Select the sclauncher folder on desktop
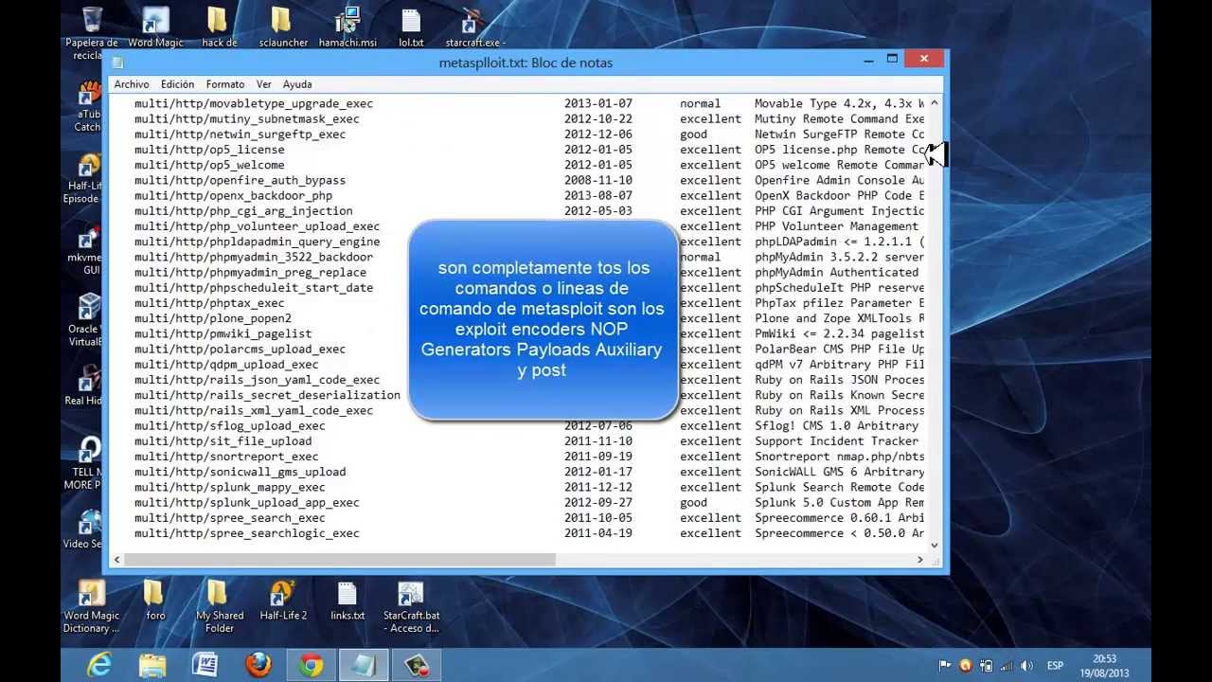1212x682 pixels. 283,28
